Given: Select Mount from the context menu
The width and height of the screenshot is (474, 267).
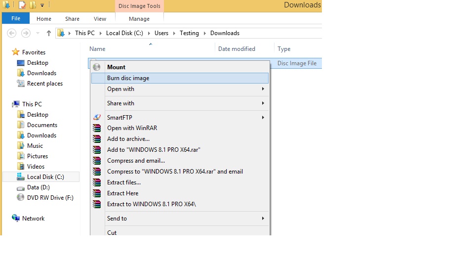Looking at the screenshot, I should 180,67.
